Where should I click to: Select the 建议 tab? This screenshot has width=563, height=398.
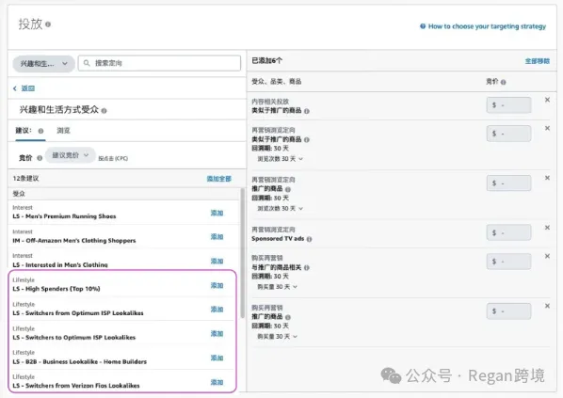point(24,131)
